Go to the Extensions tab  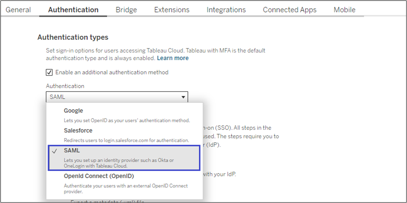tap(172, 10)
